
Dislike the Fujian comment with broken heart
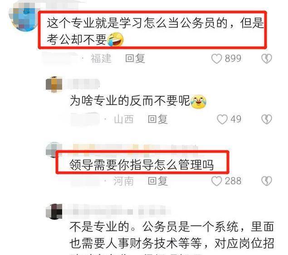click(267, 59)
